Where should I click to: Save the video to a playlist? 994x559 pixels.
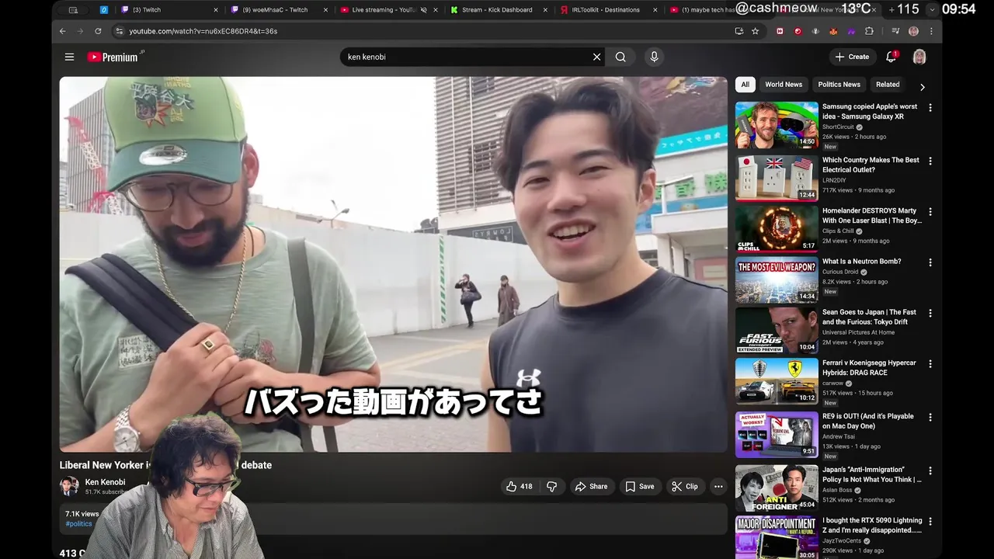click(640, 487)
